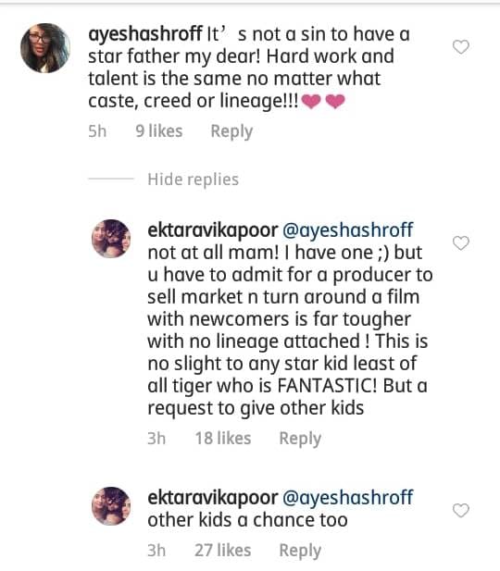Open the ayeshashroff username at top
The width and height of the screenshot is (500, 571).
point(145,34)
